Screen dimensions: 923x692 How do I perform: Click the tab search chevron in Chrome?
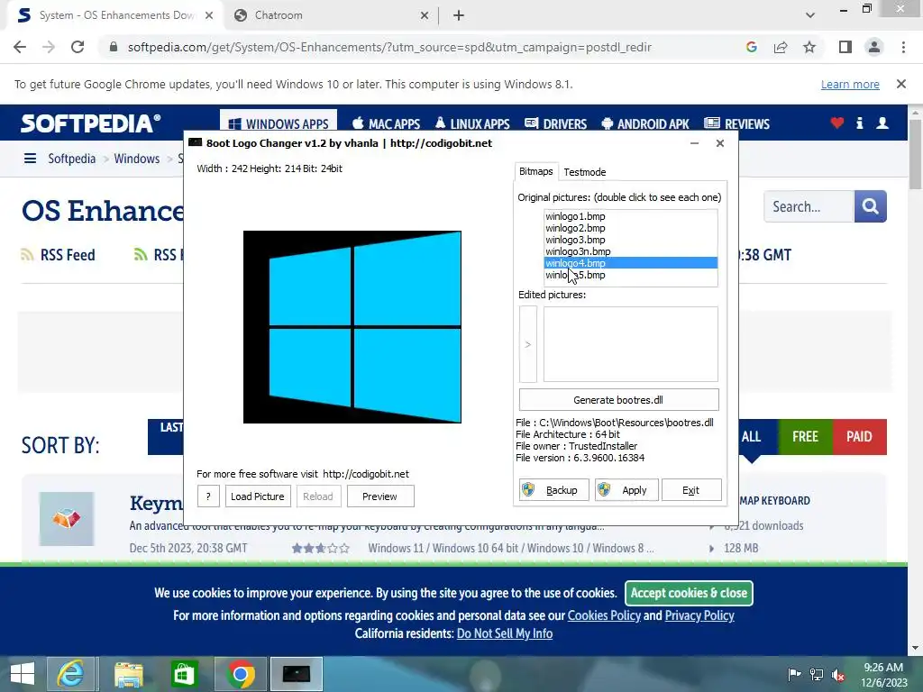coord(810,15)
